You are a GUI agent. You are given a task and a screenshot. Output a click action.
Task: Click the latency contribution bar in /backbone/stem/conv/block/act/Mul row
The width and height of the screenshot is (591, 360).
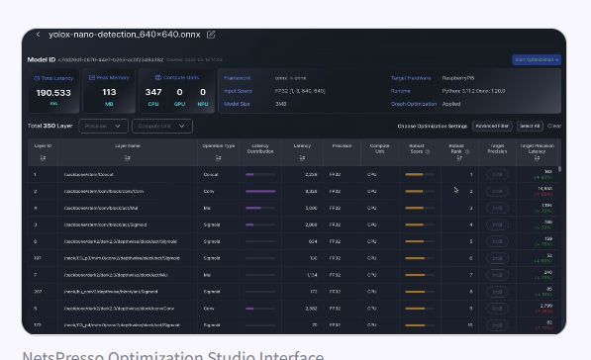260,208
